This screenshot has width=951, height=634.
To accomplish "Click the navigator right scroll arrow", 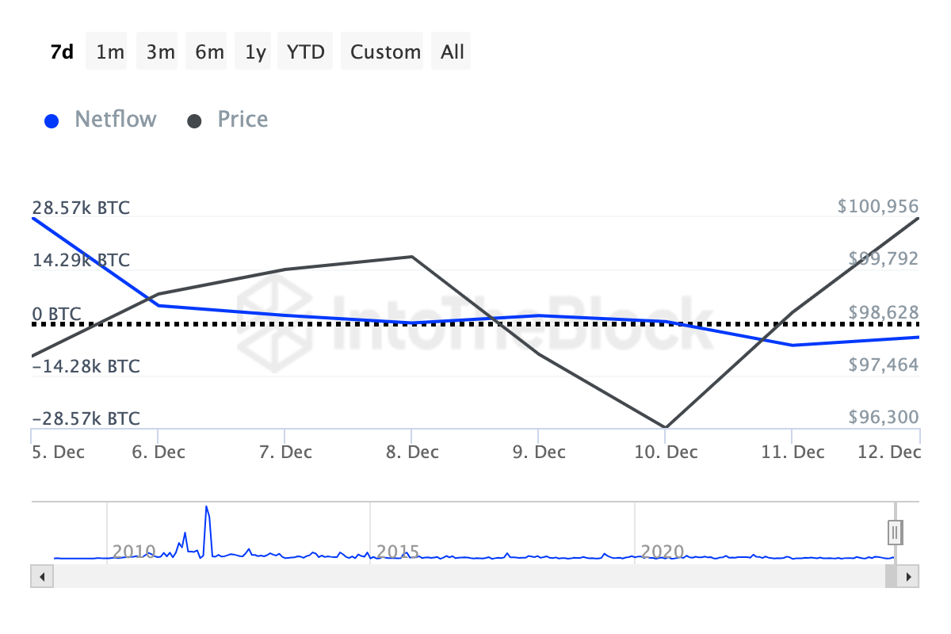I will [911, 577].
